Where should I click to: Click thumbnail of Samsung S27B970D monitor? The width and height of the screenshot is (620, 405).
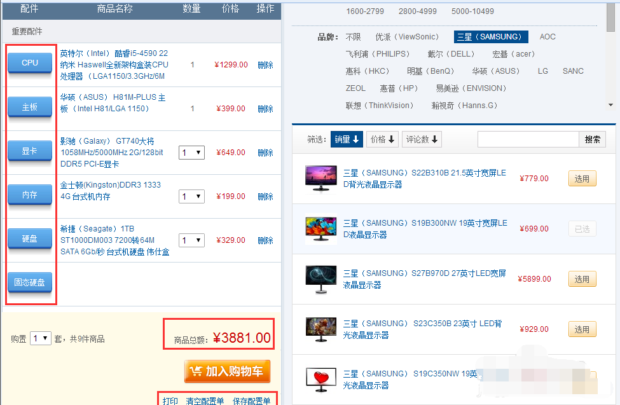click(319, 279)
